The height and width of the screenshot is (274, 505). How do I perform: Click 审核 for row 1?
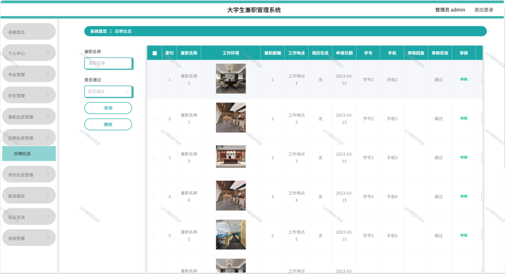click(x=464, y=79)
